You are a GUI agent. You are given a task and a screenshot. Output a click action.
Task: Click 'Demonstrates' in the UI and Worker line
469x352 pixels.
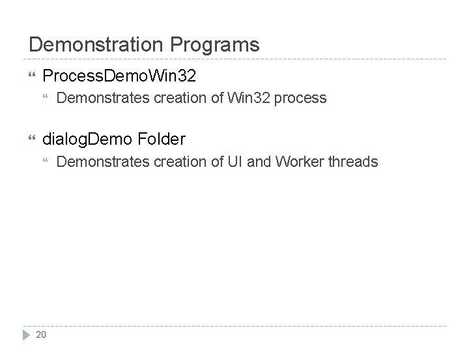[102, 161]
